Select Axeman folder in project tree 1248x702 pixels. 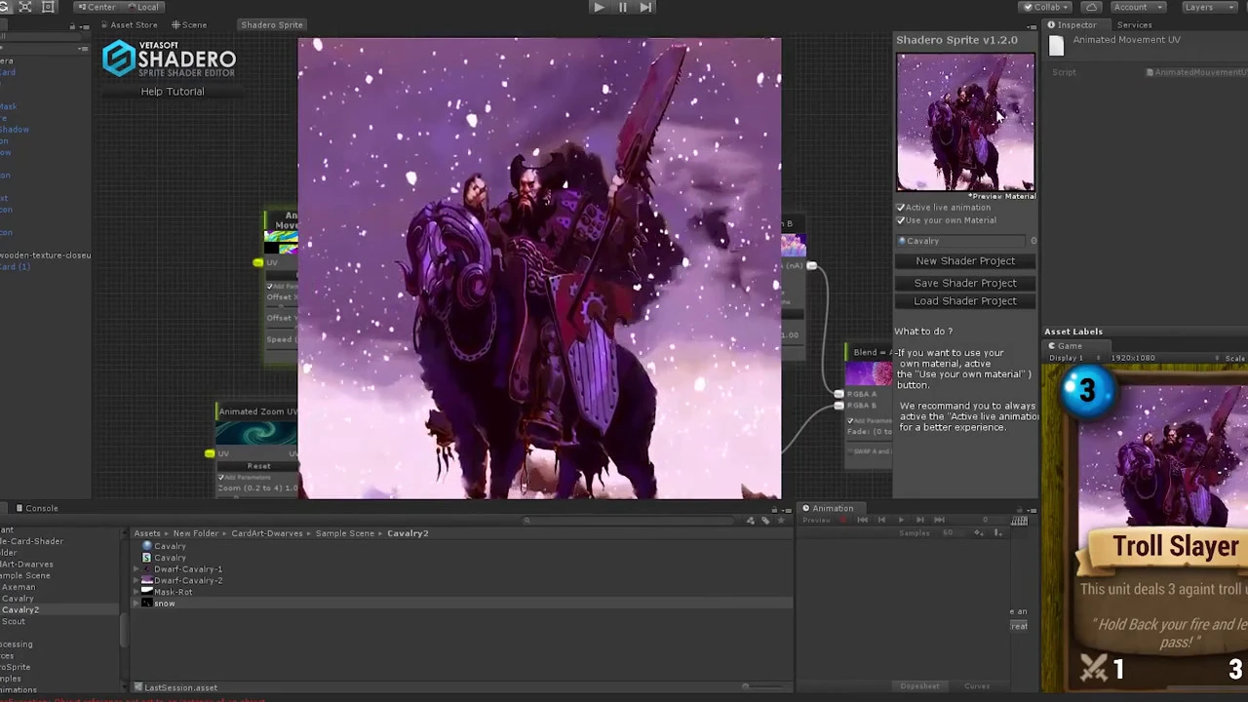pos(19,587)
